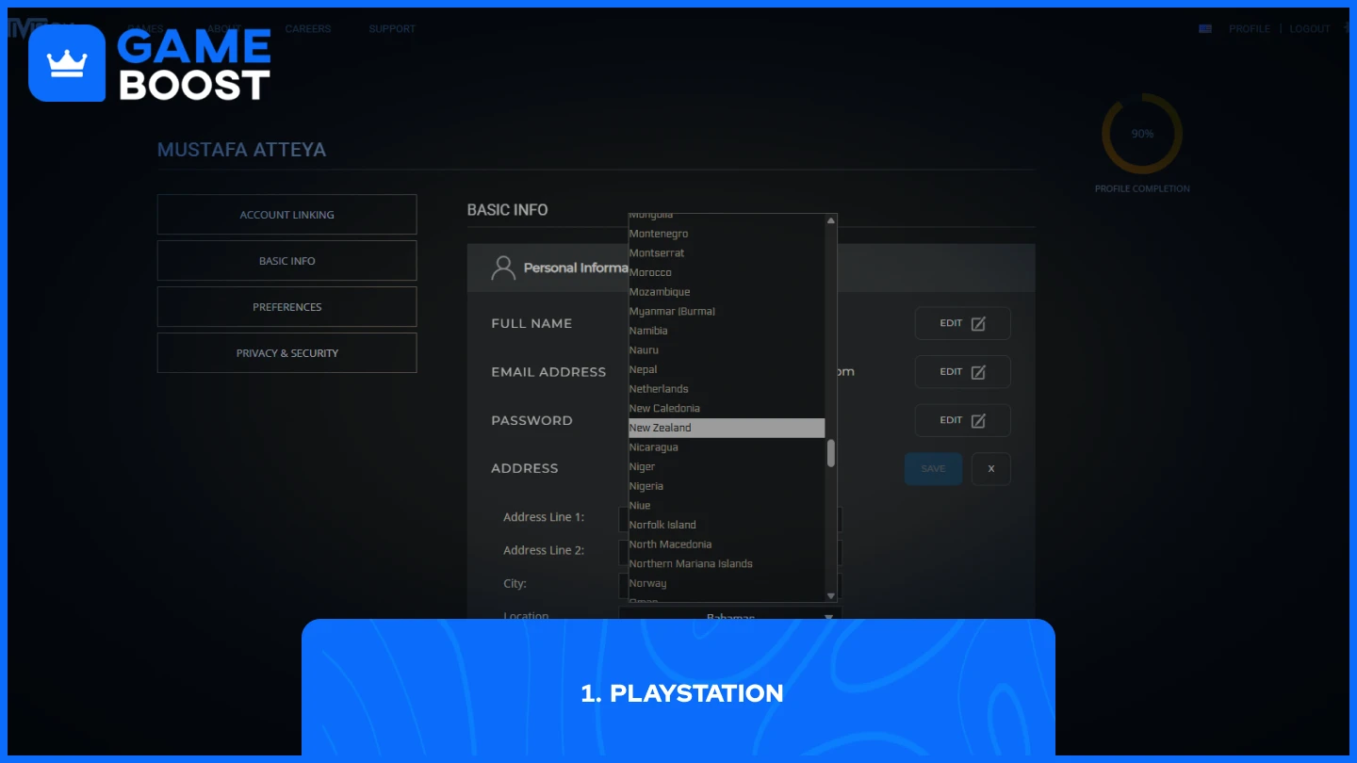
Task: Click the 90% profile completion ring
Action: click(1141, 134)
